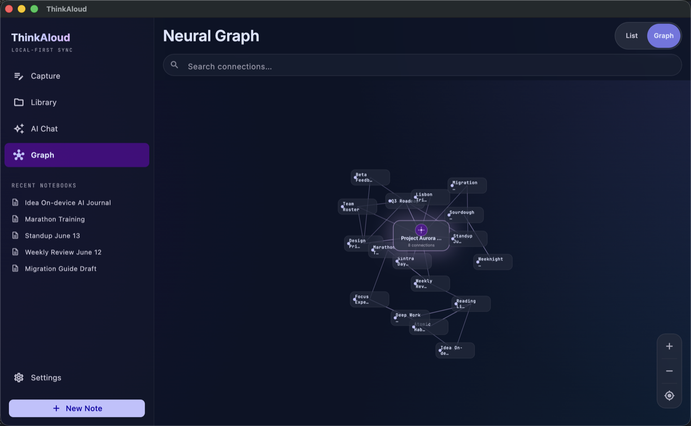Screen dimensions: 691x426
Task: Select the Lisbon Tri… graph node
Action: point(430,197)
